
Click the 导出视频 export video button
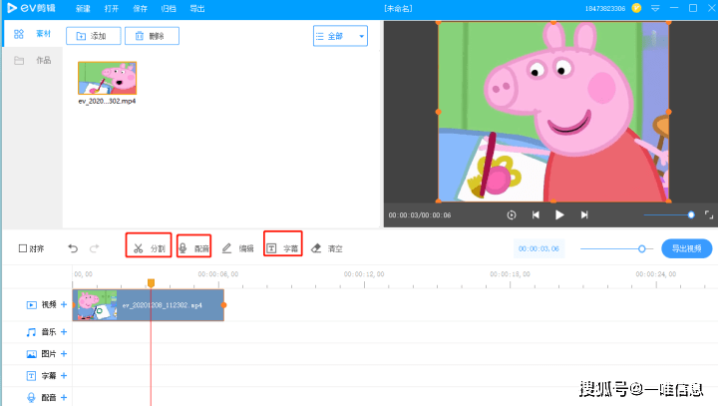click(686, 248)
